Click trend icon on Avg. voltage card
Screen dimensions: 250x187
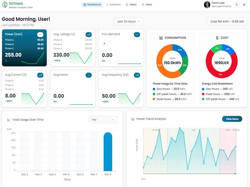(88, 35)
